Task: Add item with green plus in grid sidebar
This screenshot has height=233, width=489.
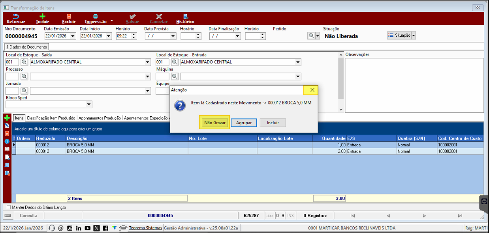Action: (7, 118)
